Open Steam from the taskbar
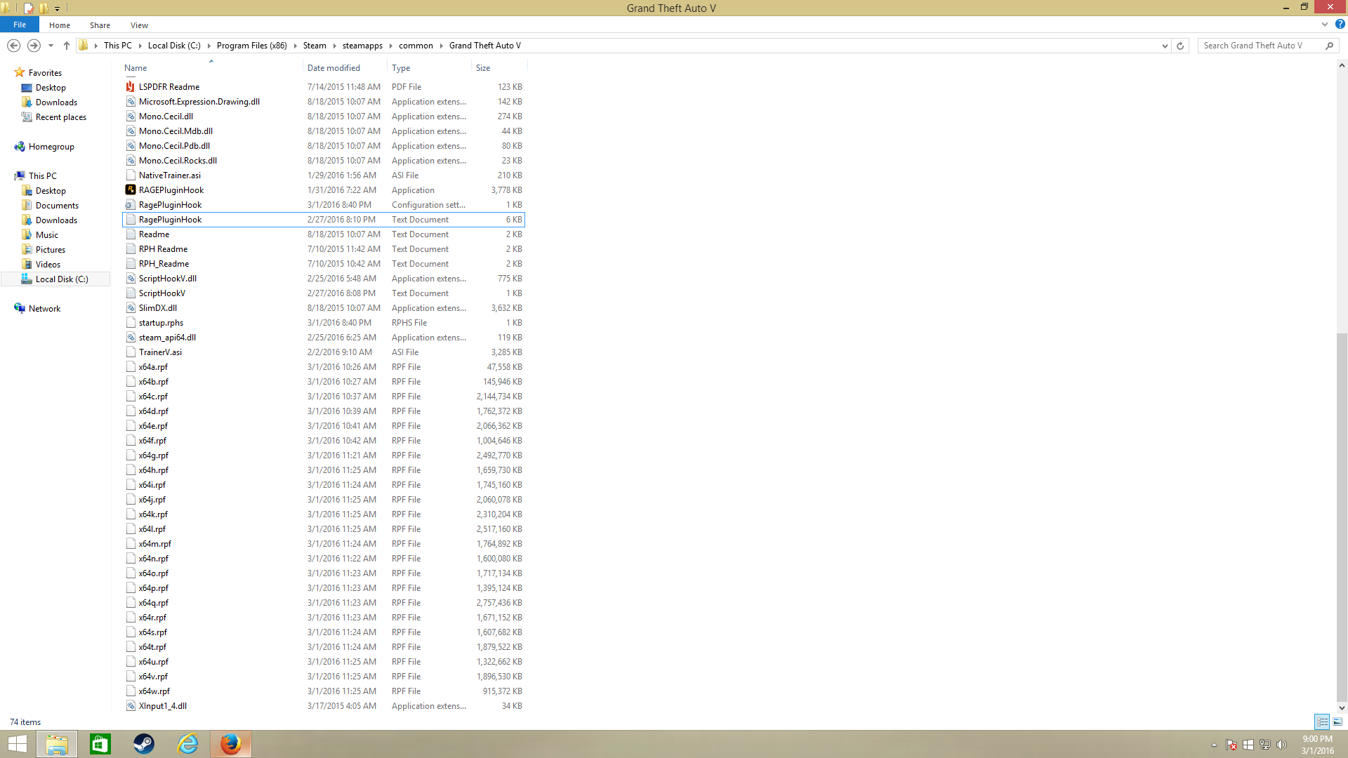 click(144, 744)
